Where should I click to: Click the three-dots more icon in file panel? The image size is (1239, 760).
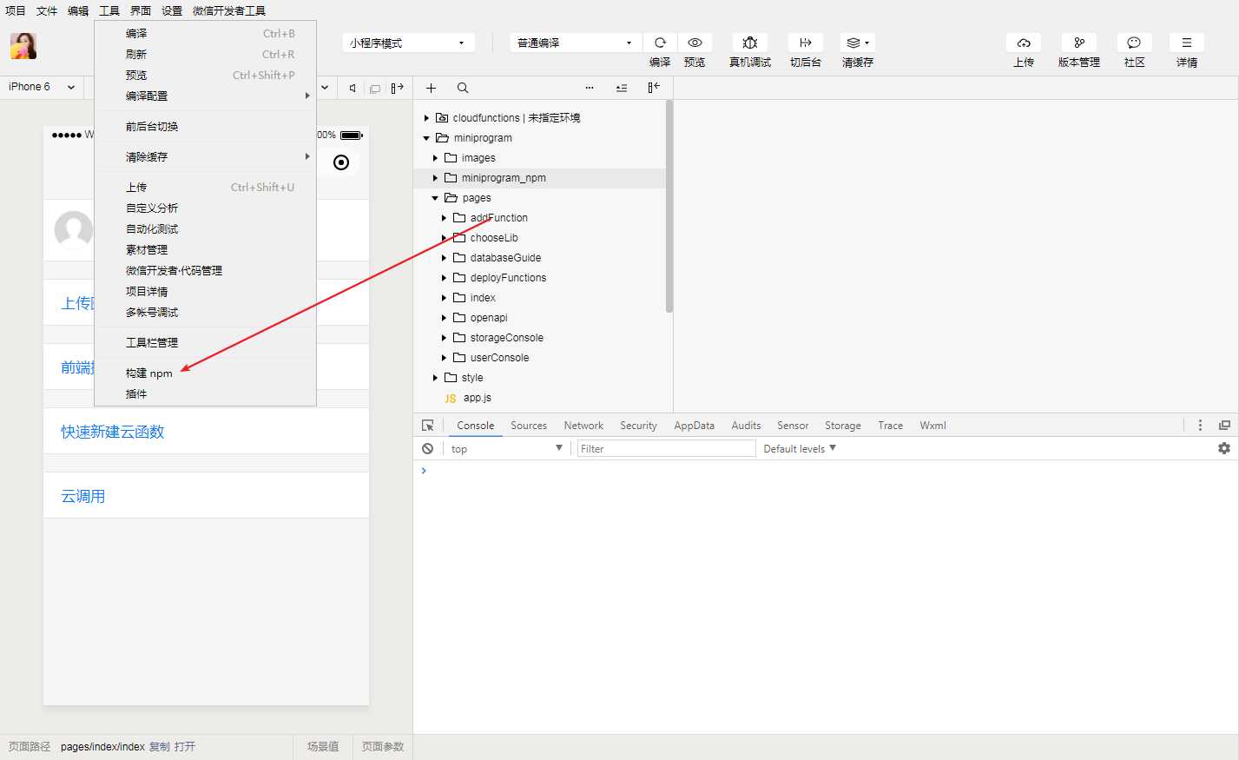point(590,88)
